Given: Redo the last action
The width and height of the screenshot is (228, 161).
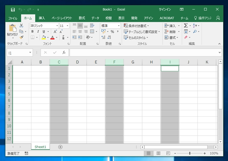Looking at the screenshot, I should [29, 10].
